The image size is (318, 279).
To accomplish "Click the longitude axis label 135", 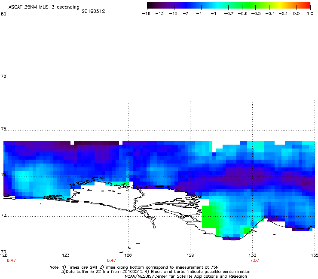I will coord(315,255).
